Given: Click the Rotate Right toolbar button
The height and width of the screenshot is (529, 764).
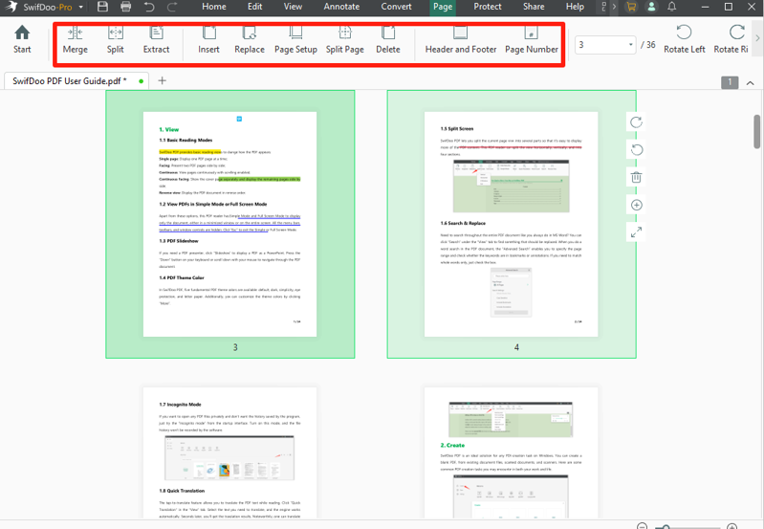Looking at the screenshot, I should coord(731,39).
